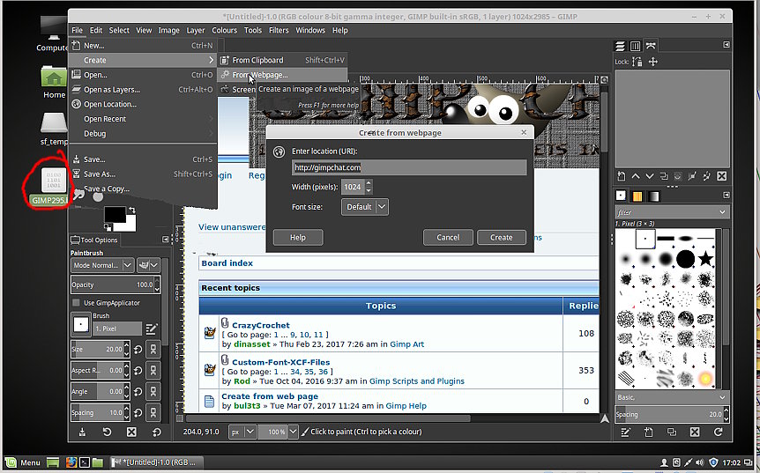Viewport: 760px width, 473px height.
Task: Raise the path with up arrow
Action: 636,176
